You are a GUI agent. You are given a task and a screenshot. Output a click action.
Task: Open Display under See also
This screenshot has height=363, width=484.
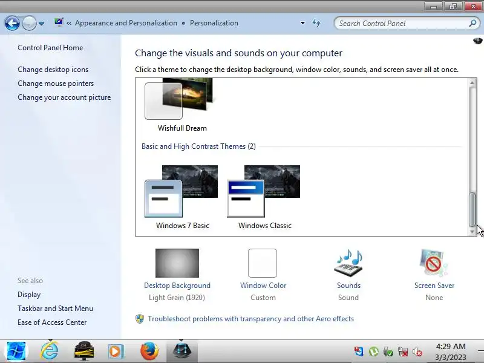pos(29,295)
